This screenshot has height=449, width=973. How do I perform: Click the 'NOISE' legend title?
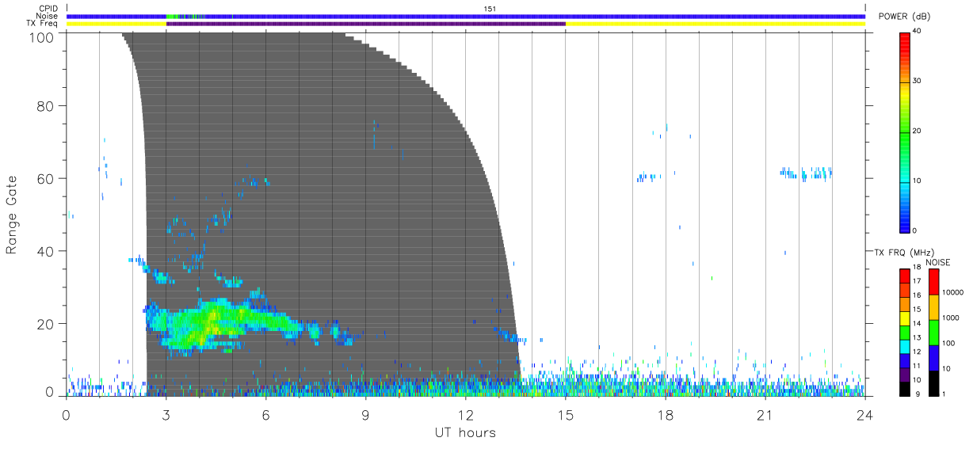coord(937,262)
